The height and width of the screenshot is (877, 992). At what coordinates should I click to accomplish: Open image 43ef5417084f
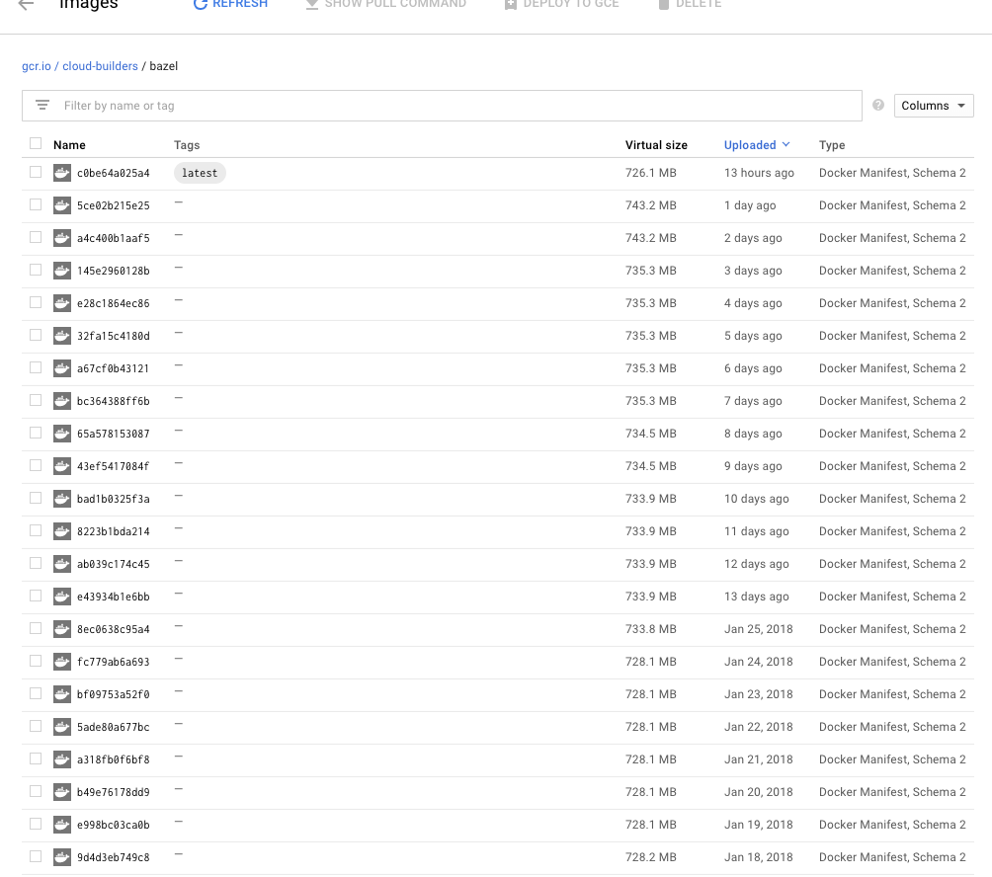click(114, 466)
